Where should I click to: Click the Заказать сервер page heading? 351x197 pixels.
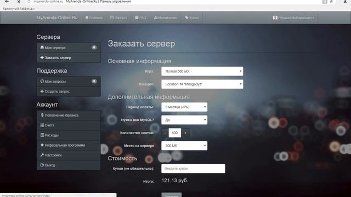point(141,44)
